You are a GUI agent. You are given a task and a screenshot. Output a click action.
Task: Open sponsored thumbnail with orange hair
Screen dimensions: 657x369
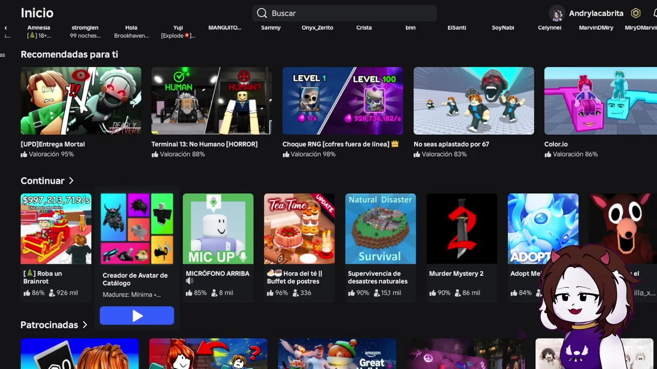pyautogui.click(x=80, y=354)
